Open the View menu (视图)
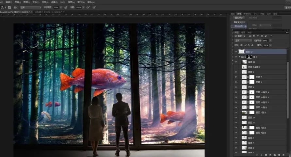 [x=71, y=2]
